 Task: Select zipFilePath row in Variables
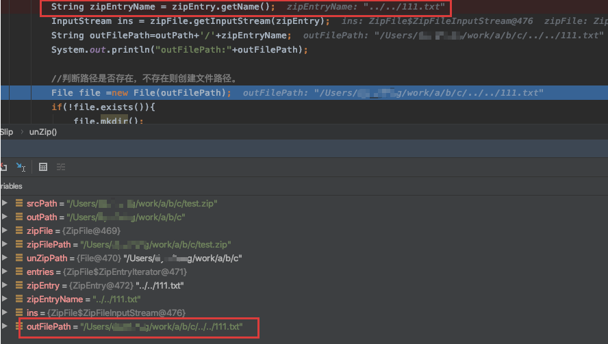pyautogui.click(x=129, y=244)
